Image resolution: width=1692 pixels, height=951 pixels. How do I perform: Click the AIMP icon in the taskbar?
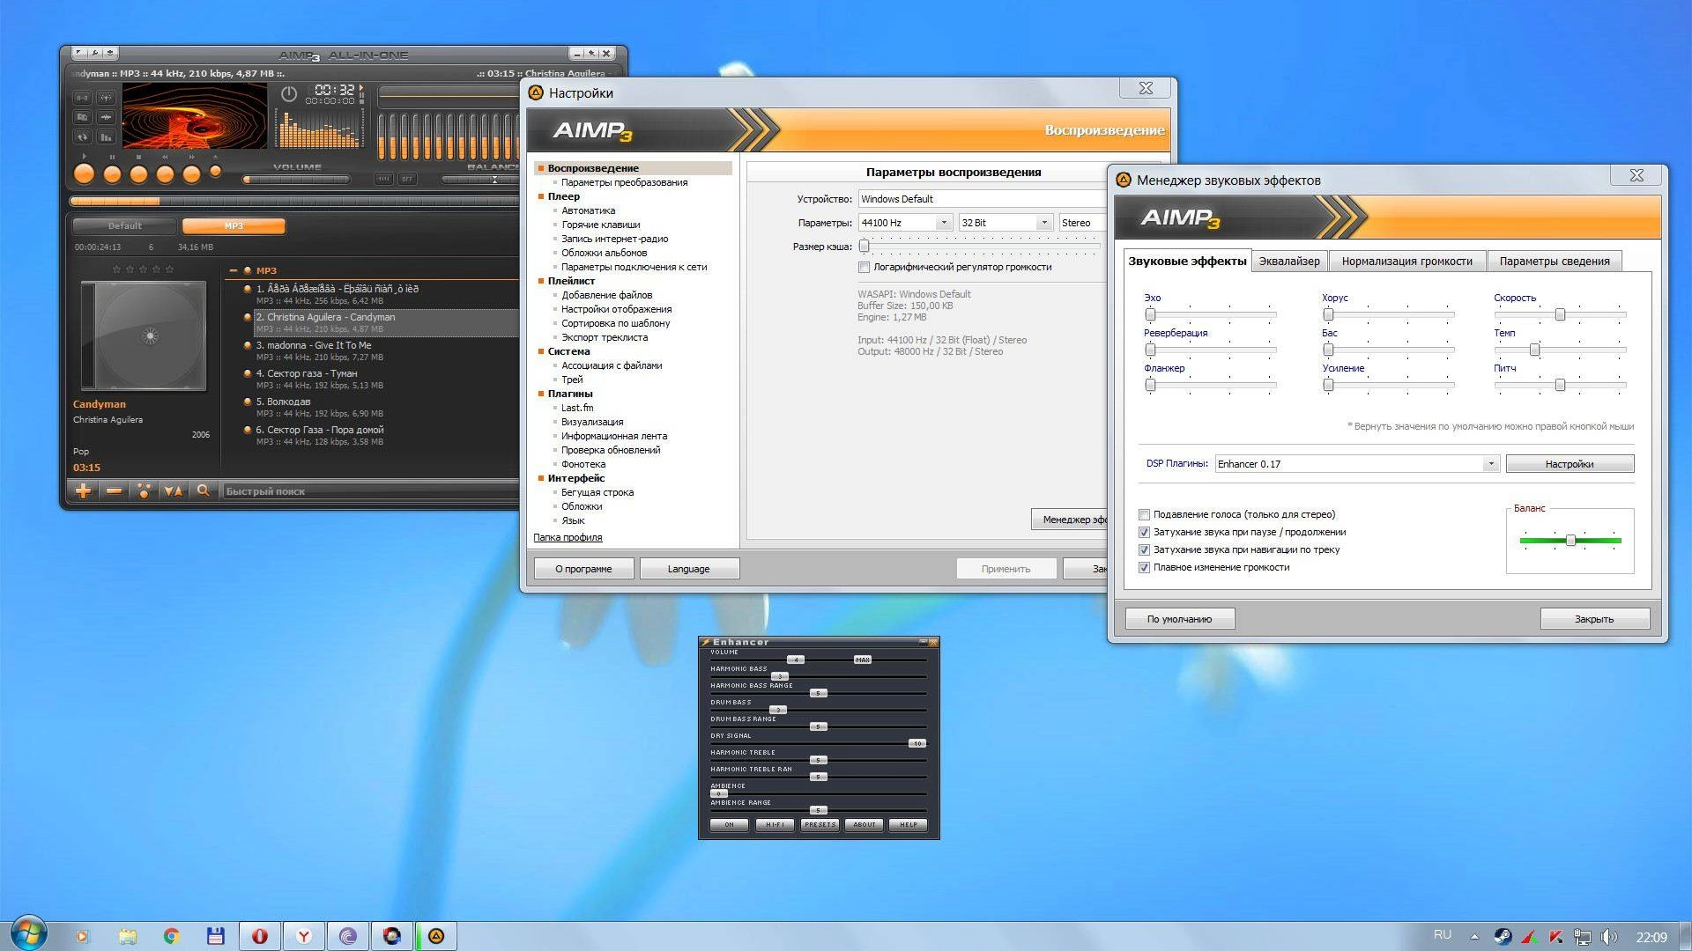coord(436,936)
